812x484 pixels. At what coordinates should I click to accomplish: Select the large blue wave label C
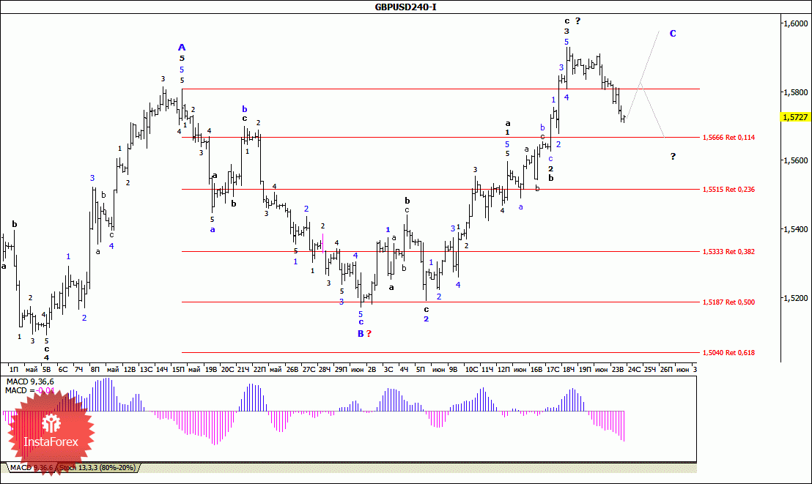tap(673, 34)
